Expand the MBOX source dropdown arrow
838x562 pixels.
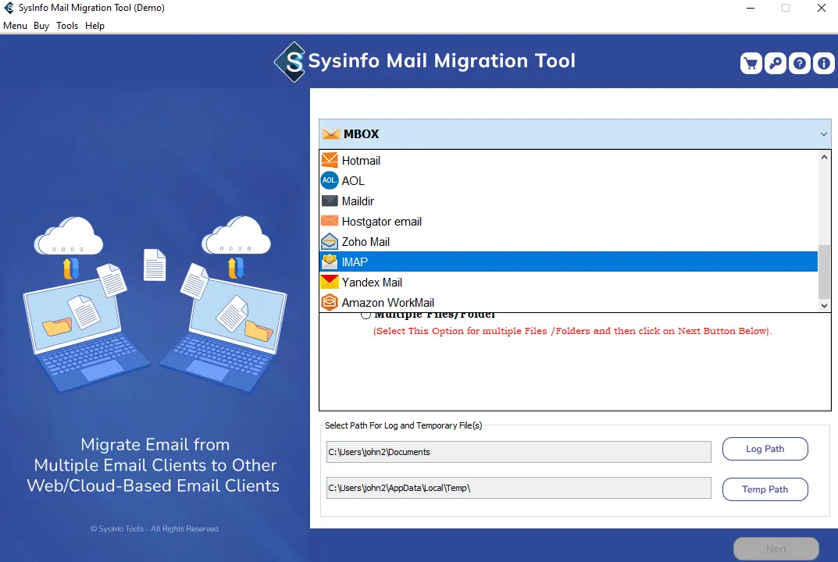824,134
